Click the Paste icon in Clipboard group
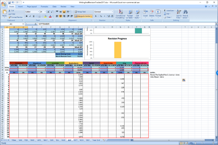Image resolution: width=218 pixels, height=145 pixels. [5, 13]
